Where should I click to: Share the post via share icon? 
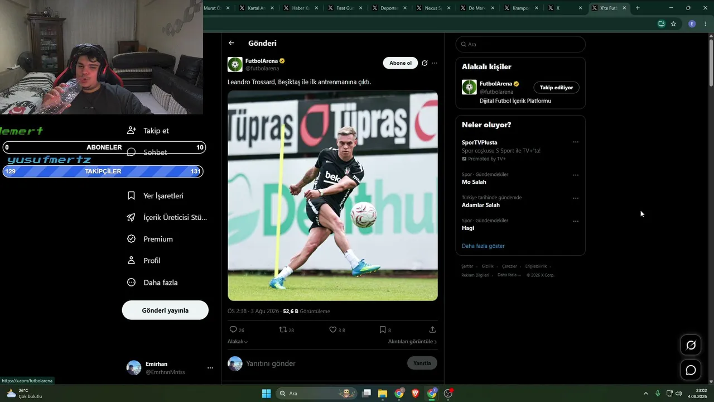(432, 329)
